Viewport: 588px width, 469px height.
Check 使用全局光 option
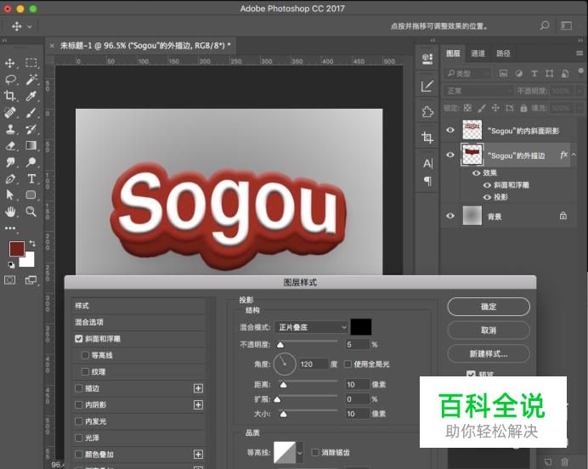pos(348,364)
